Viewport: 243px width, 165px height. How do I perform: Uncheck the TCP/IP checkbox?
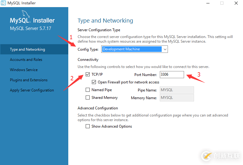click(x=88, y=74)
